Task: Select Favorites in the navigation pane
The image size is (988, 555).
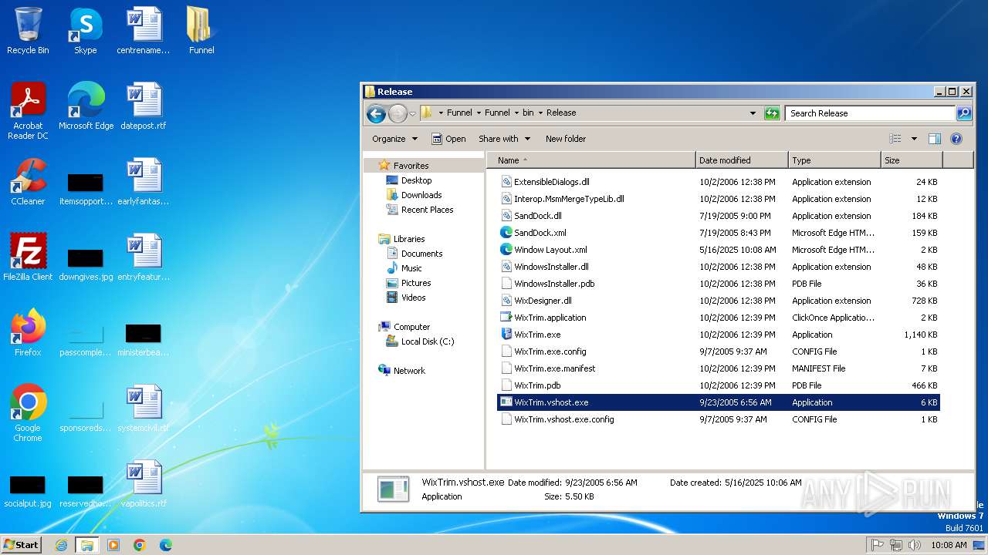Action: [411, 166]
